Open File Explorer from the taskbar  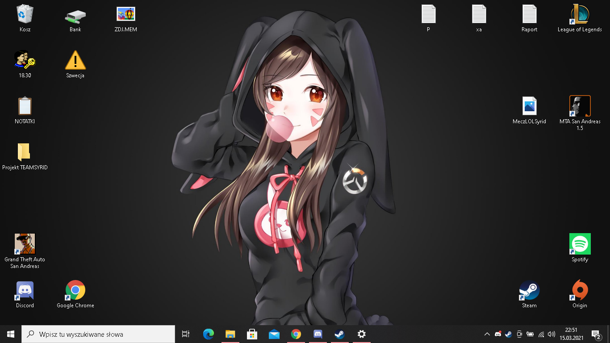click(x=230, y=334)
